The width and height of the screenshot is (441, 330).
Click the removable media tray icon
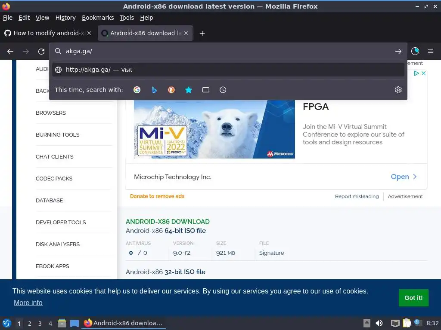coord(367,323)
